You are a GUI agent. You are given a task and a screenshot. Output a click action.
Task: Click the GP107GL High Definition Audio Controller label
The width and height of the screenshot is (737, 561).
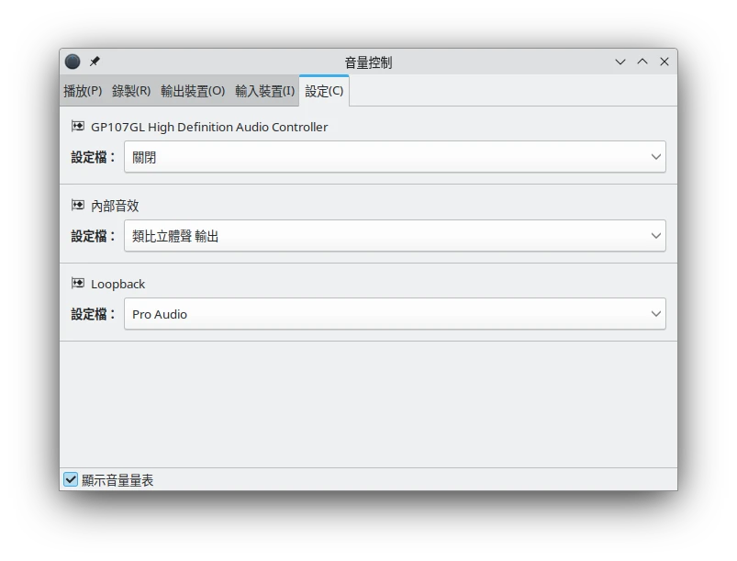click(209, 127)
